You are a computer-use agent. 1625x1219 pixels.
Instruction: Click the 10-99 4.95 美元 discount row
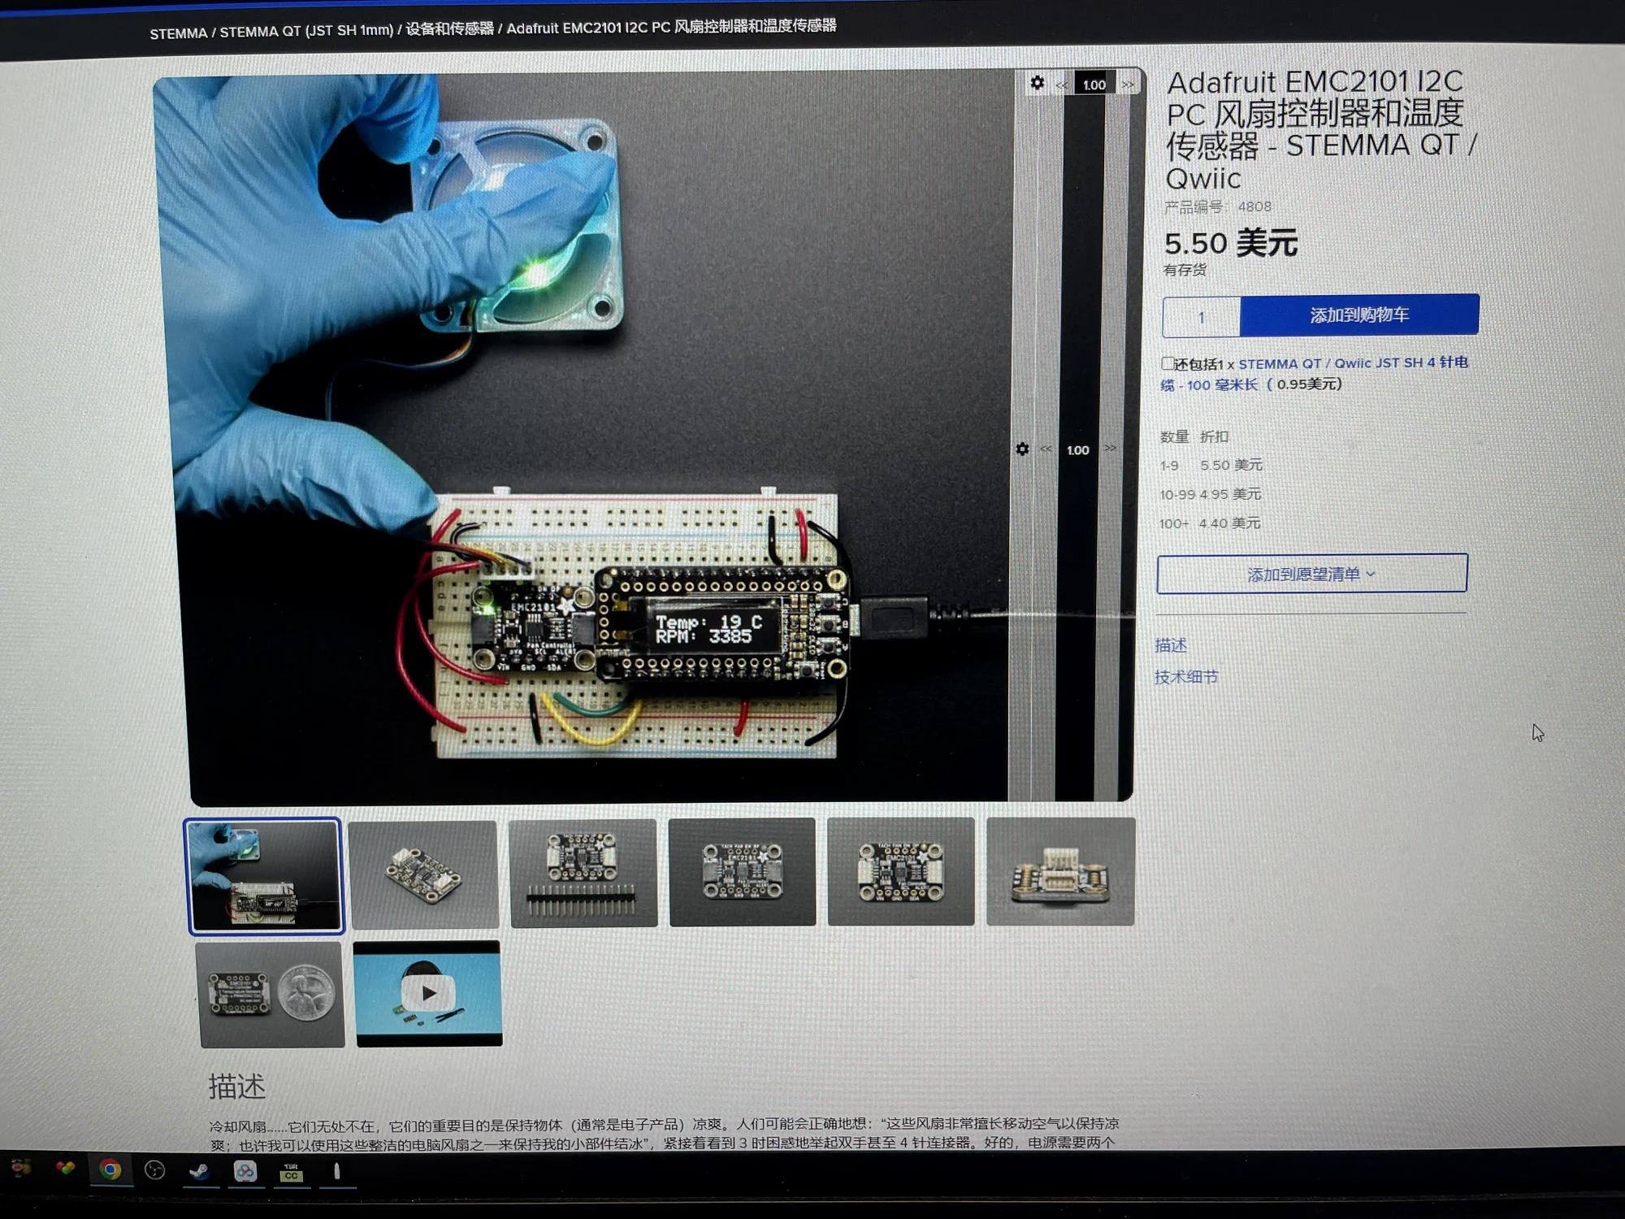[1211, 494]
